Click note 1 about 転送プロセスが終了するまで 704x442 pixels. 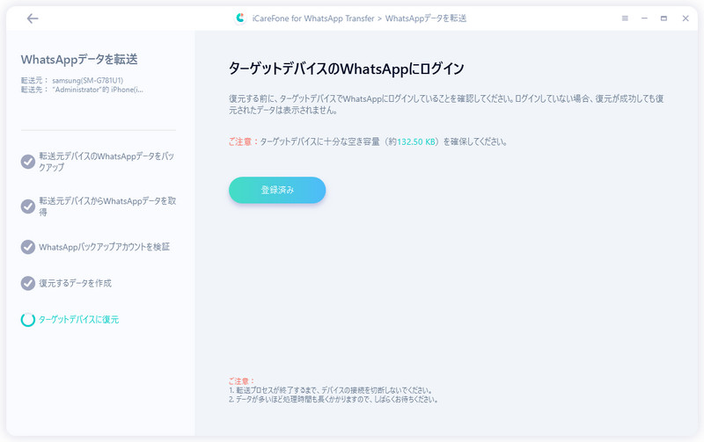click(331, 390)
